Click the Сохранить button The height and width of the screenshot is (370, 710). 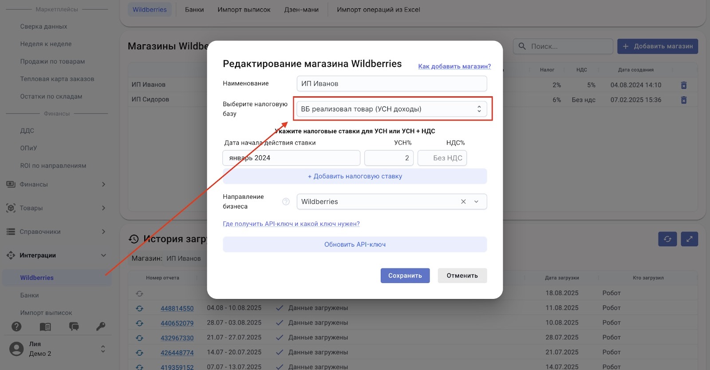[x=405, y=276]
